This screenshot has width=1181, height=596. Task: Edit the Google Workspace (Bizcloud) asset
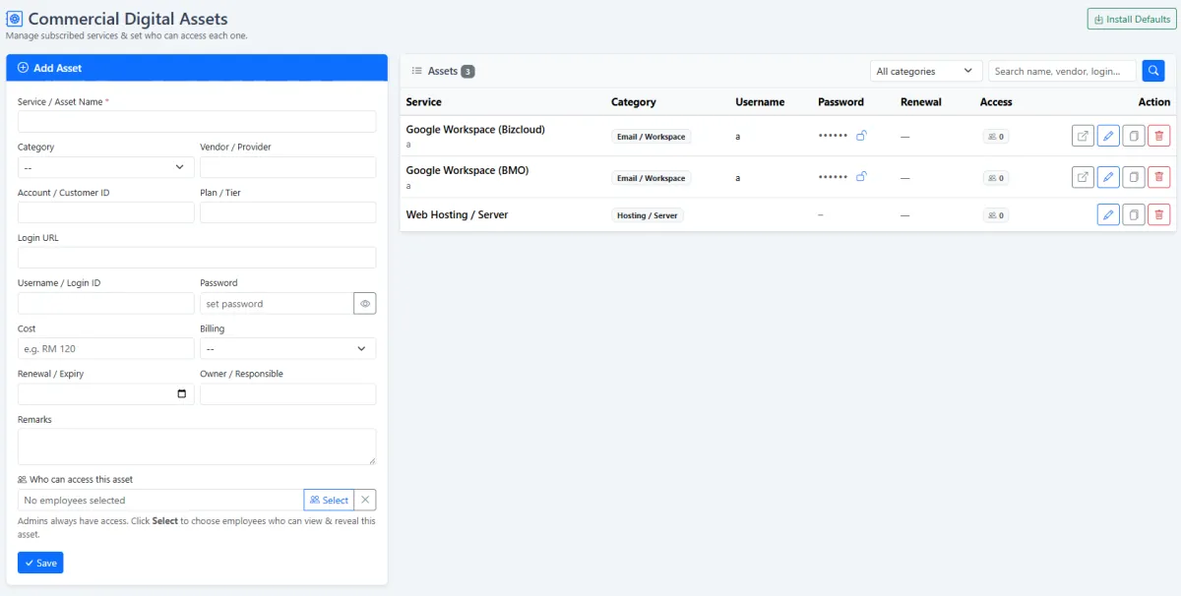(1108, 136)
